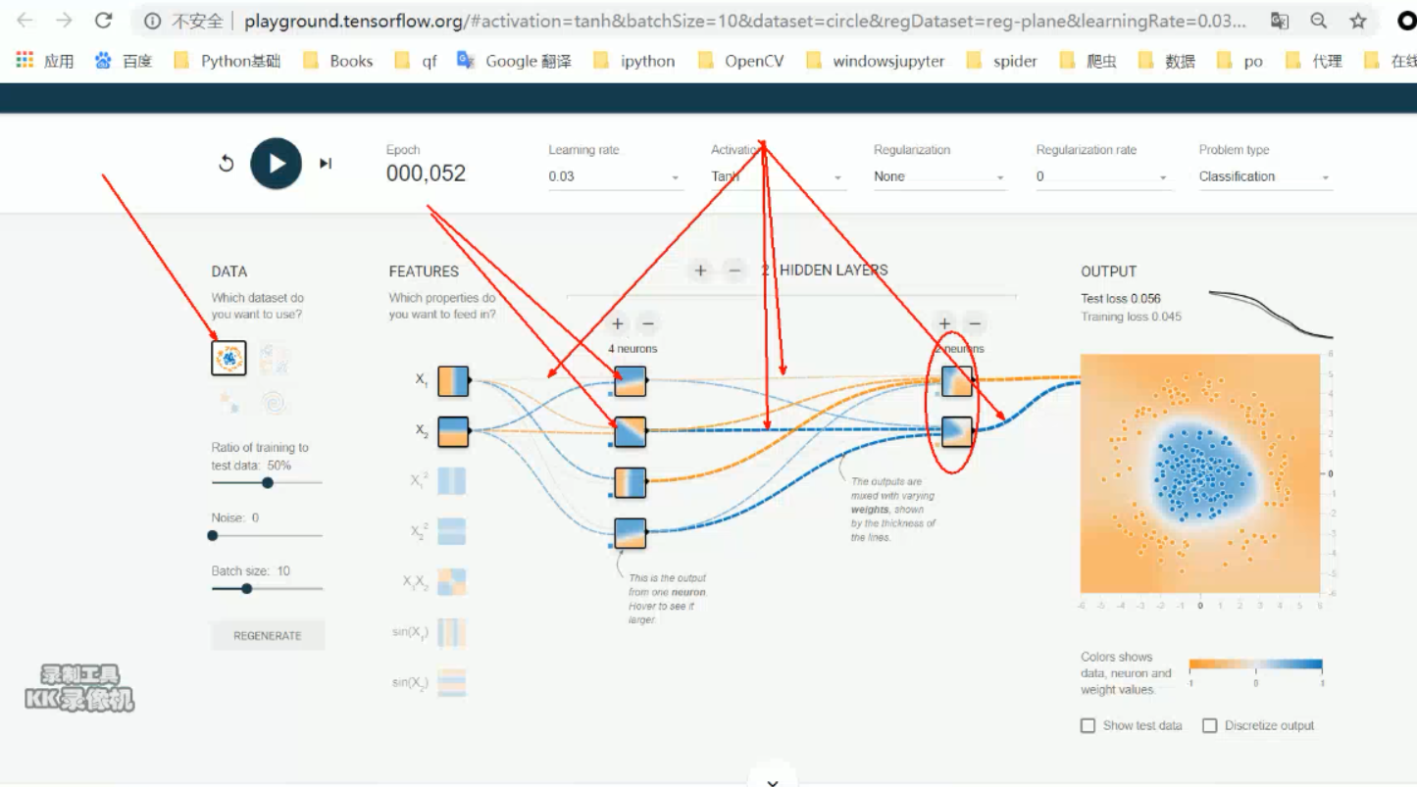
Task: Remove a neuron from first hidden layer
Action: (x=648, y=324)
